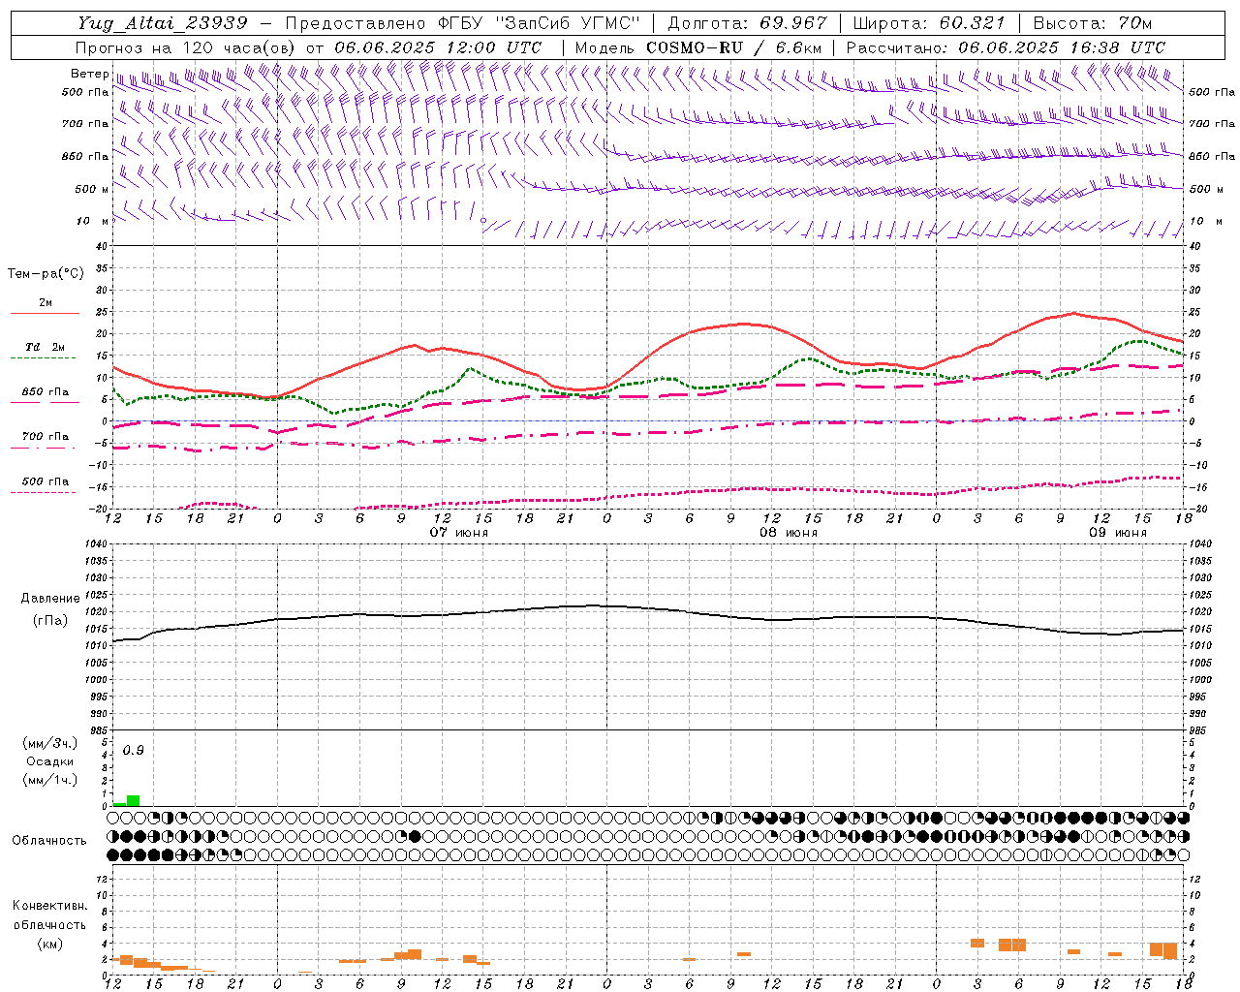The height and width of the screenshot is (992, 1240).
Task: Click the Осадки panel label
Action: [x=49, y=761]
